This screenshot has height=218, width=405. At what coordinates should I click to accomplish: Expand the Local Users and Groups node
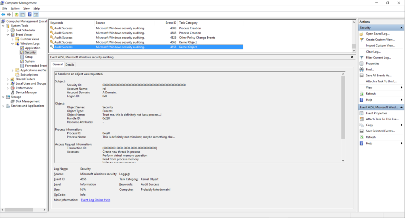[8, 84]
